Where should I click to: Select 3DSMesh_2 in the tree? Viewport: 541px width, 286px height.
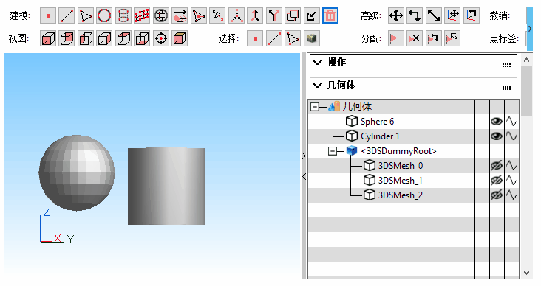click(401, 195)
